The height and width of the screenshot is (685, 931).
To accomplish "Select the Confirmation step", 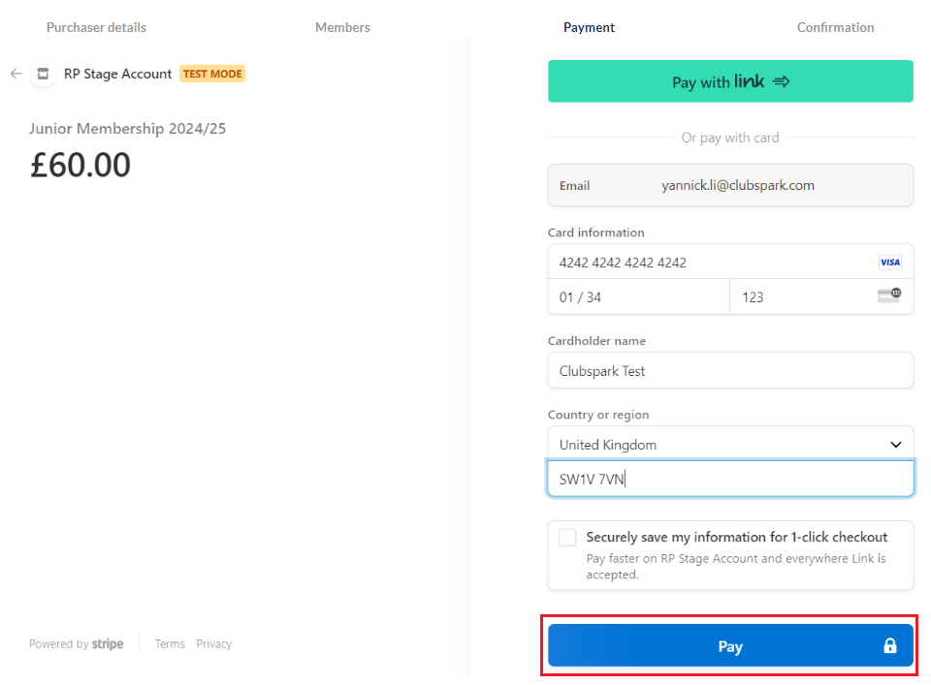I will (835, 27).
